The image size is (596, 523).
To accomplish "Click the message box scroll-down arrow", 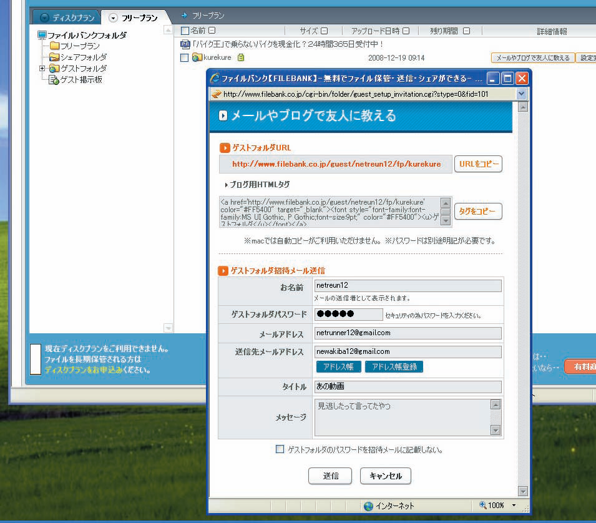I will pos(496,430).
